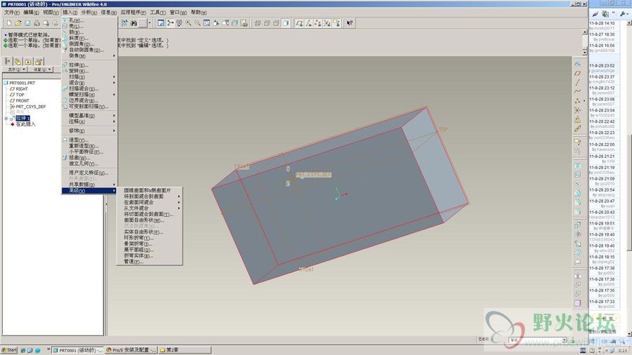Expand the 拉伸 1 tree node
This screenshot has height=355, width=632.
coord(6,119)
